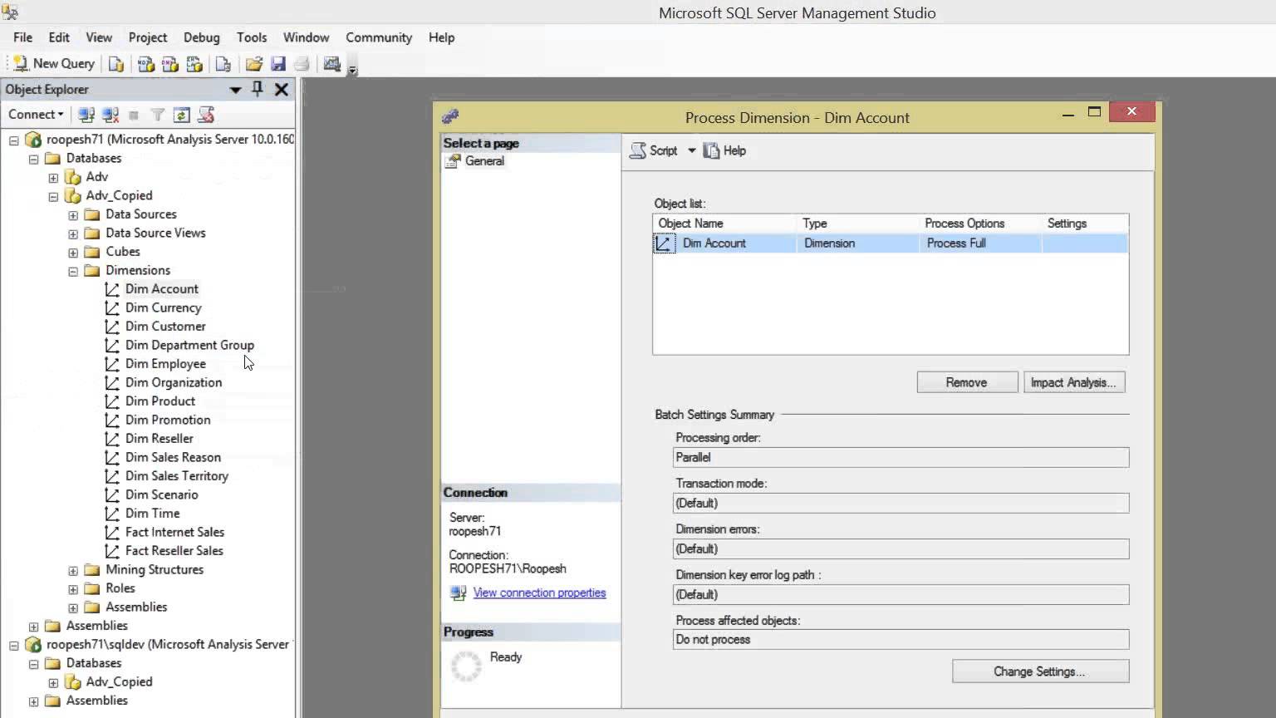This screenshot has height=718, width=1276.
Task: Open the Help menu in the menu bar
Action: [x=442, y=37]
